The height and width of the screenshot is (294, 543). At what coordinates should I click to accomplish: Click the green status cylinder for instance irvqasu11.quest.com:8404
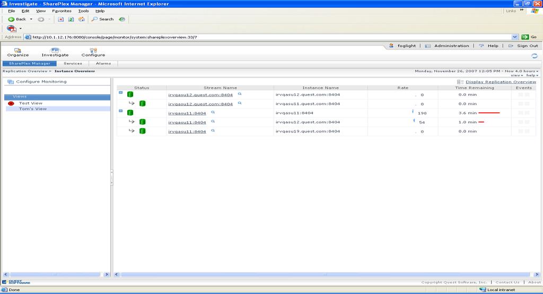[x=142, y=103]
